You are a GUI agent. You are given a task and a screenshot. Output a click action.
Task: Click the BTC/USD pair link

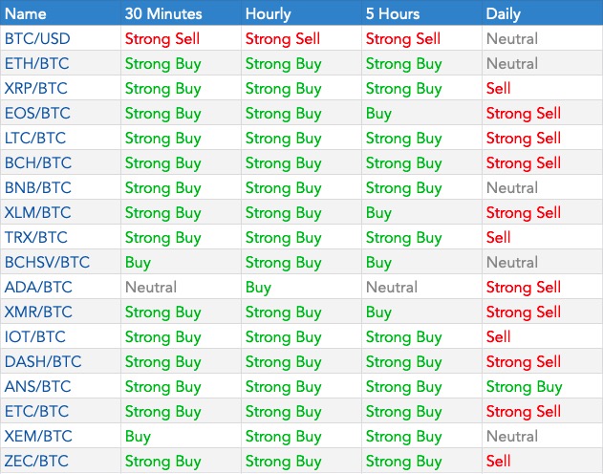37,39
